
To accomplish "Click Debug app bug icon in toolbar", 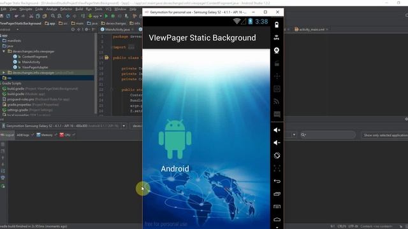I will tap(113, 16).
